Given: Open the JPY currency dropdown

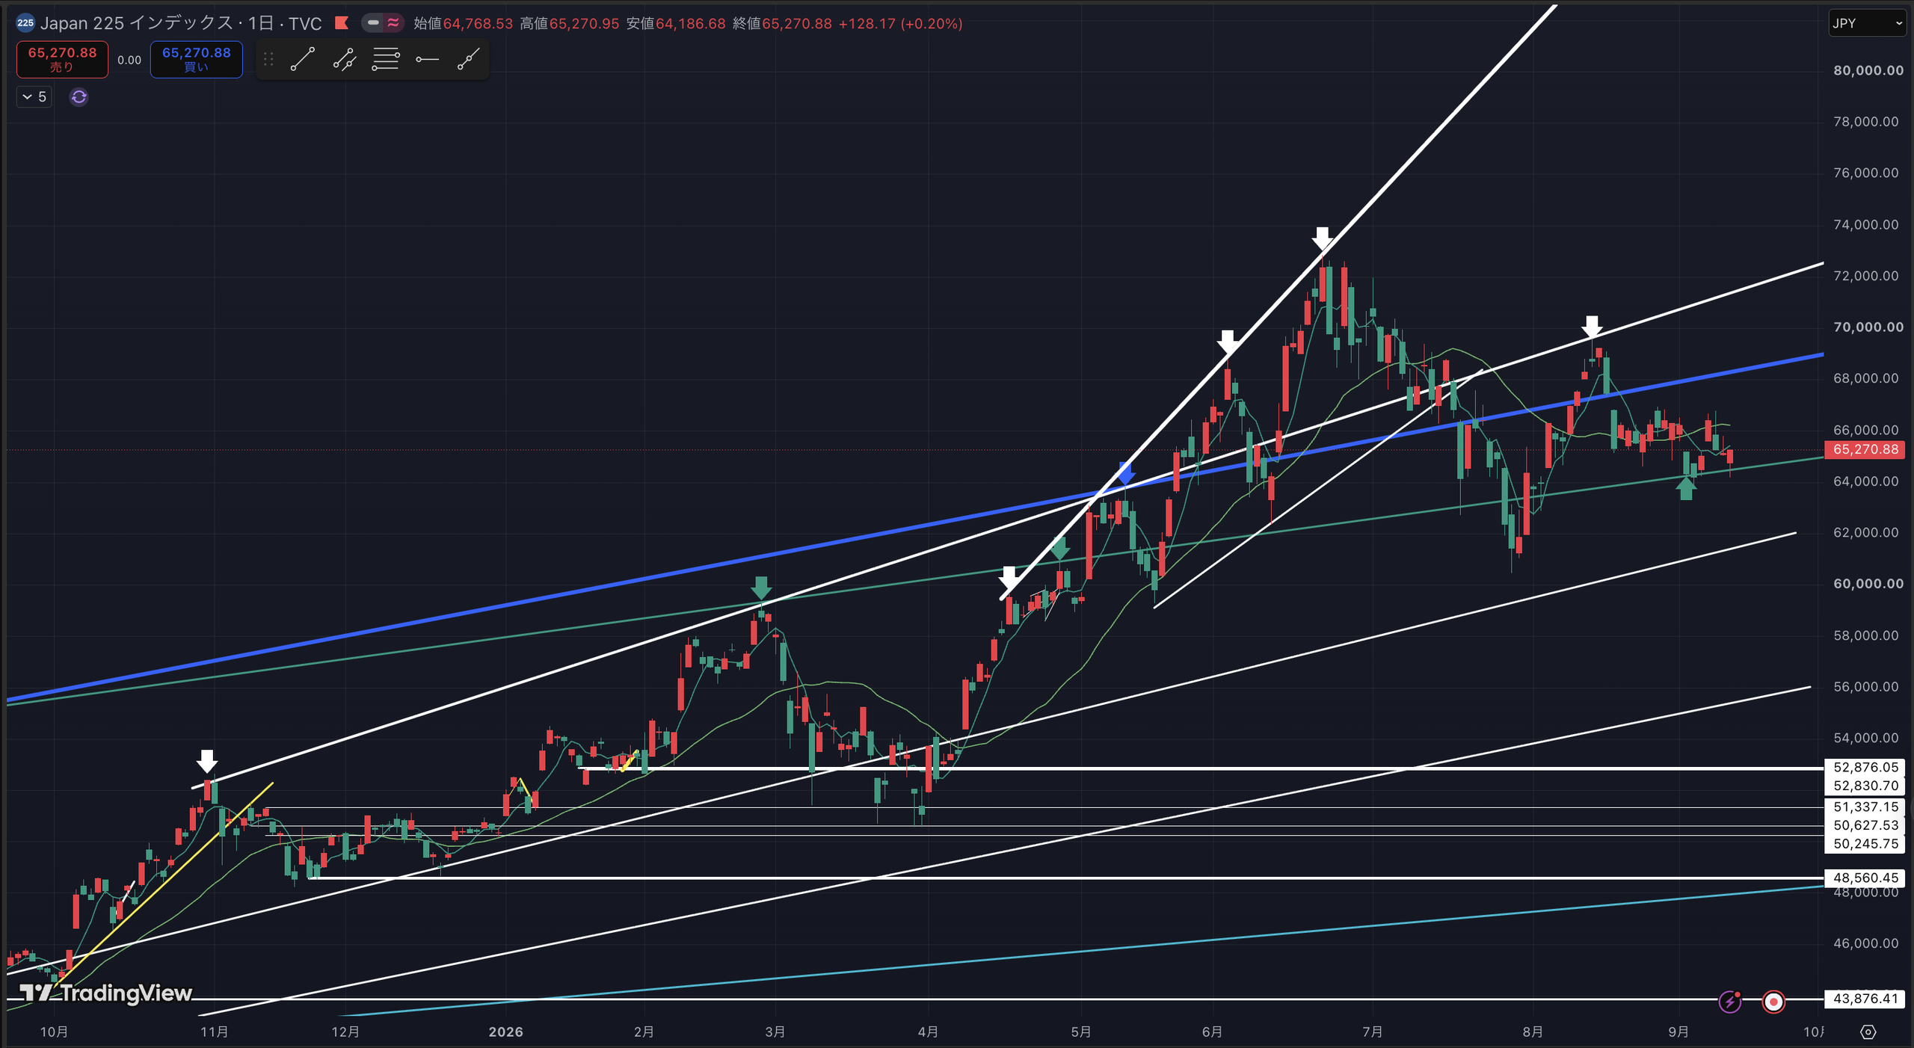Looking at the screenshot, I should point(1866,23).
